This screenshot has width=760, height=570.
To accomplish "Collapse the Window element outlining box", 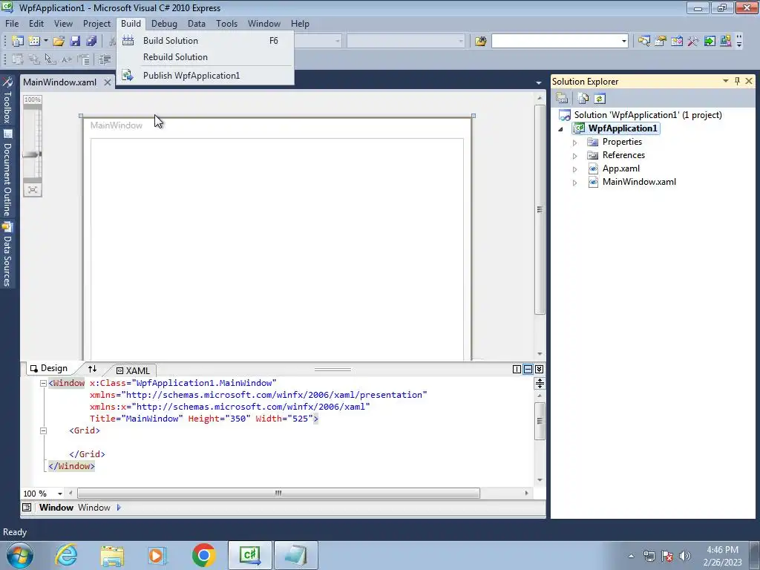I will 43,383.
